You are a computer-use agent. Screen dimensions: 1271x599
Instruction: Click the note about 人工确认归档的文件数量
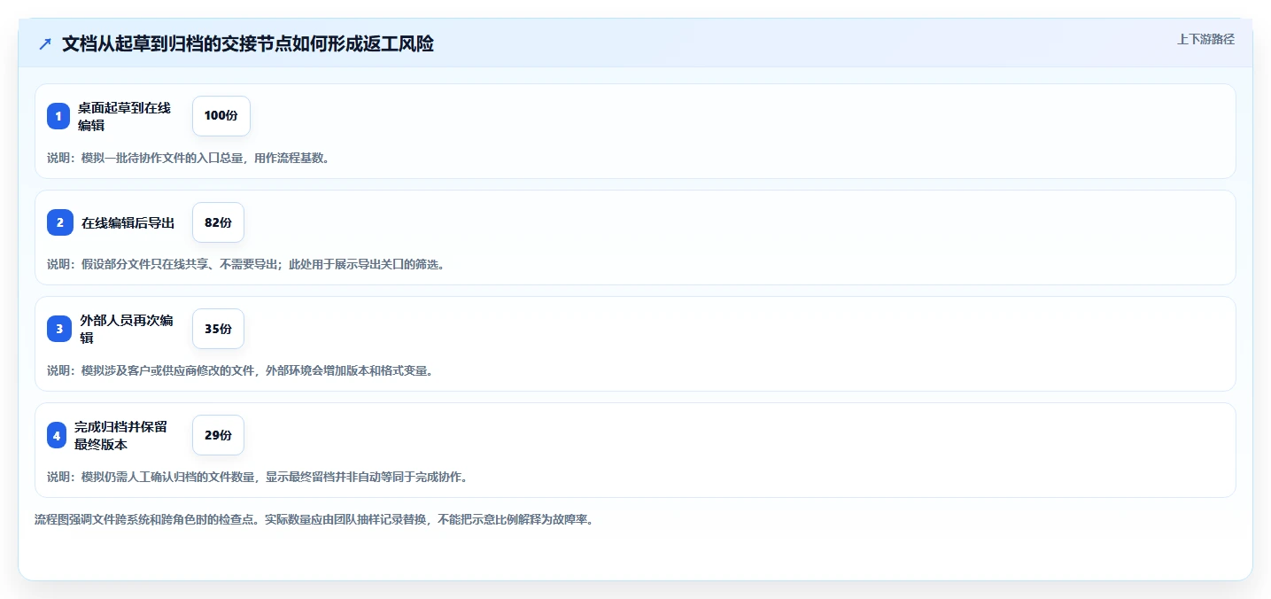point(257,477)
